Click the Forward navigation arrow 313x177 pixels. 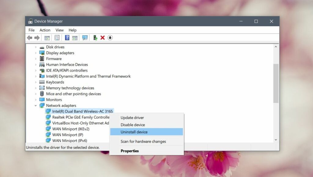pos(37,37)
